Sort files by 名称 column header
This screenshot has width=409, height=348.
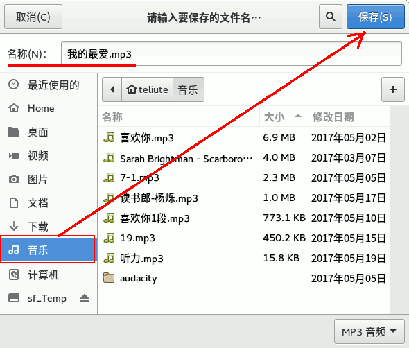point(179,116)
